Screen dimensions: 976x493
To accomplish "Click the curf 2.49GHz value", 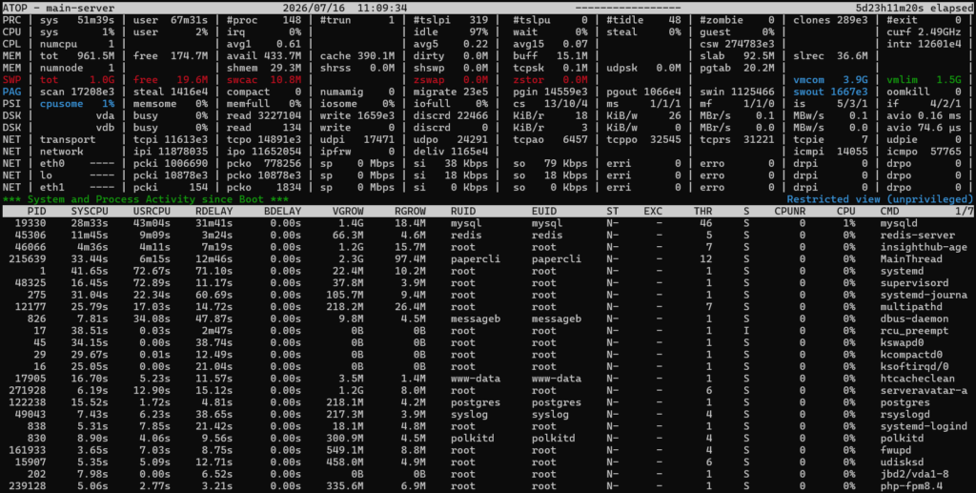I will [x=924, y=31].
